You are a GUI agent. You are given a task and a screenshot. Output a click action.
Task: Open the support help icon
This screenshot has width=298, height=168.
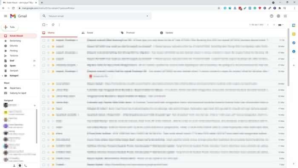point(272,16)
